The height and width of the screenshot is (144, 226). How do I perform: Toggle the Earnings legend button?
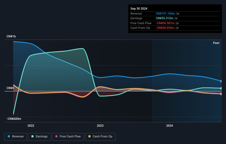[x=39, y=137]
